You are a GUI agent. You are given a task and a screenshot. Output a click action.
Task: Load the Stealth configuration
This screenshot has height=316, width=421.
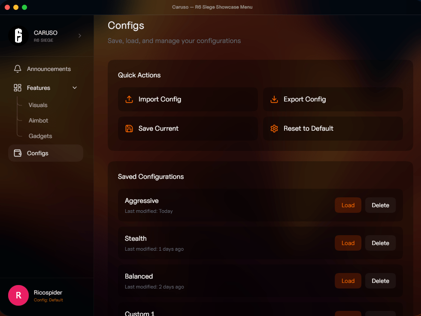tap(348, 243)
